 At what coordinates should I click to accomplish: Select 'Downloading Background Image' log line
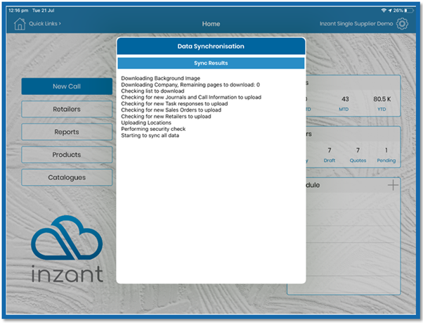(x=160, y=78)
